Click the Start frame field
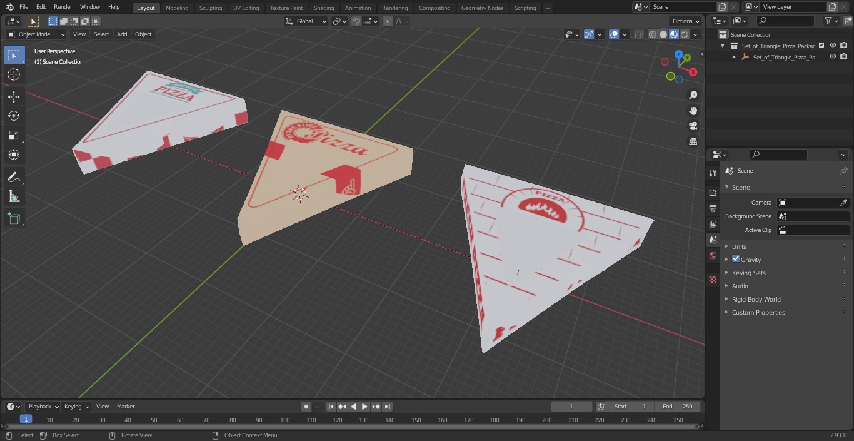The height and width of the screenshot is (441, 854). click(x=630, y=407)
